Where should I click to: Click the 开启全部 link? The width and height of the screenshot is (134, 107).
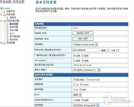[x=6, y=2]
